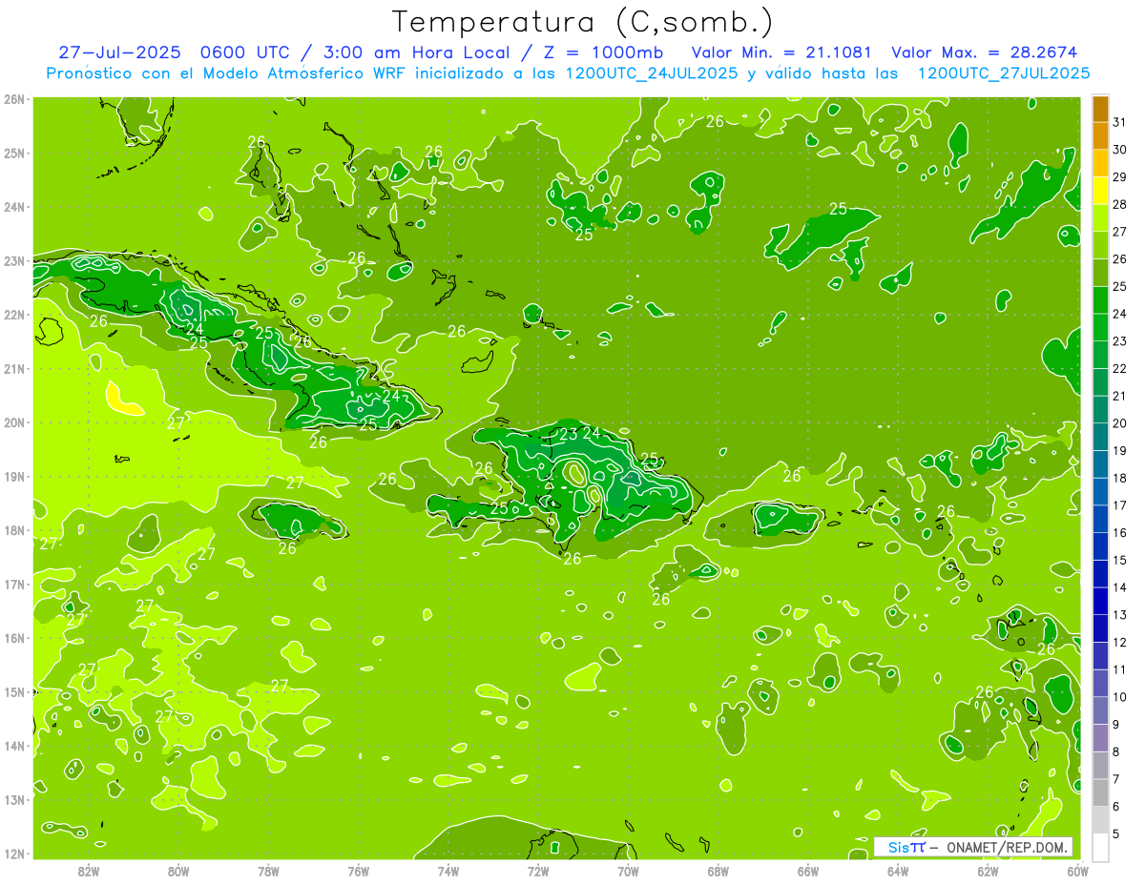Screen dimensions: 1145x884
Task: Click the '78W' longitude axis label
Action: (x=268, y=871)
